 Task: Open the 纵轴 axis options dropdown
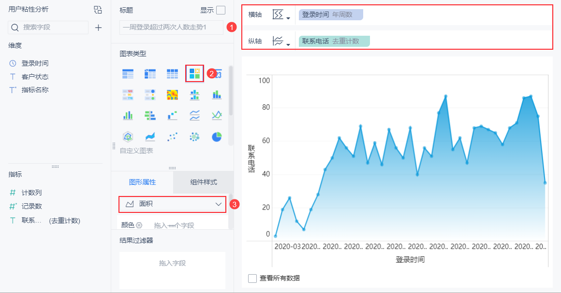pos(281,41)
